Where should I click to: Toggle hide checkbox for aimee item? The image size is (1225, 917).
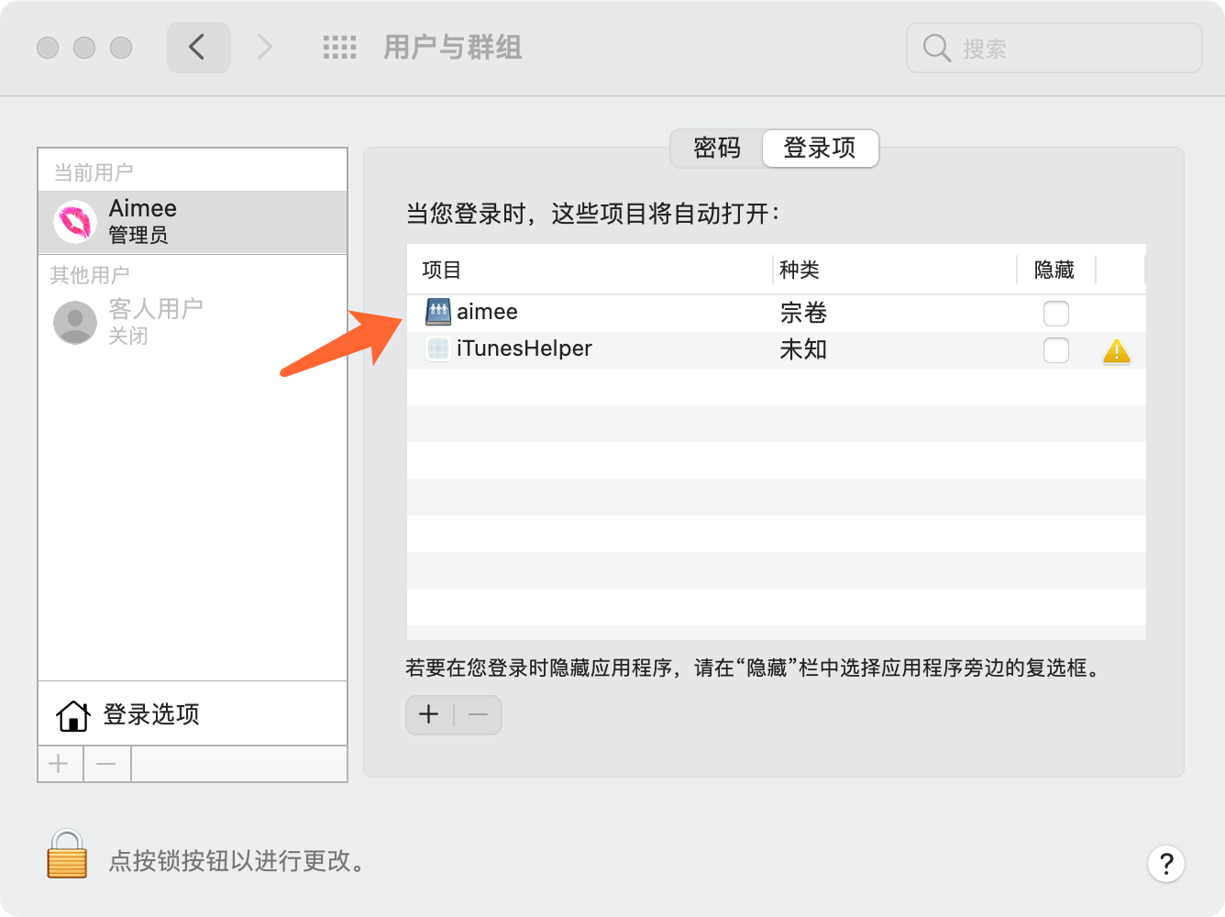pyautogui.click(x=1056, y=314)
